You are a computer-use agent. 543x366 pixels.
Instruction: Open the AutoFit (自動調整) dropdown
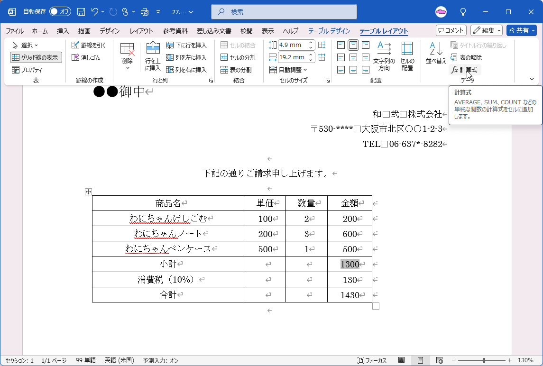(x=288, y=70)
